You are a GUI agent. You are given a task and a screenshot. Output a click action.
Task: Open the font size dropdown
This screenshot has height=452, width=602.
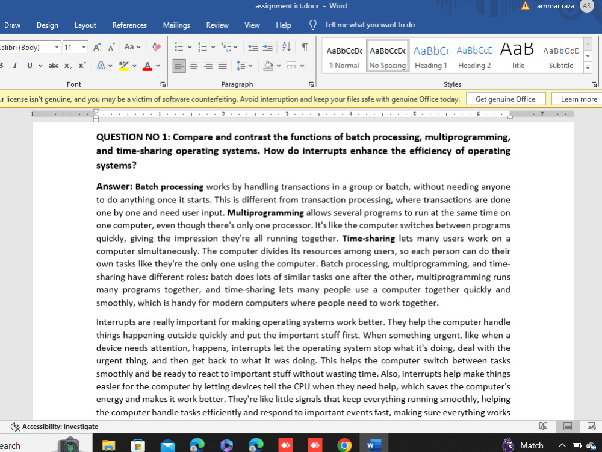[84, 47]
